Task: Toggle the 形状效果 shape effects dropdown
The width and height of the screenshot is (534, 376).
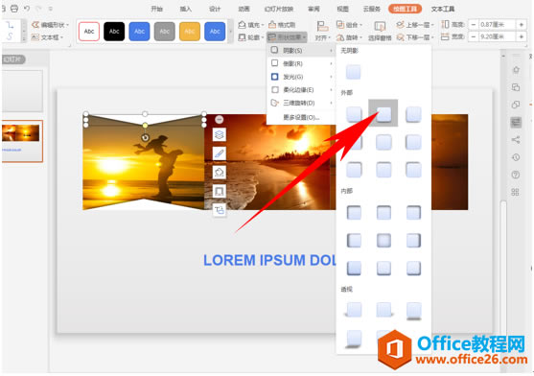Action: pyautogui.click(x=287, y=37)
